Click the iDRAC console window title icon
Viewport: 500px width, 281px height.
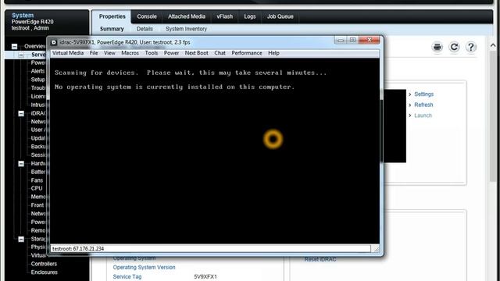(x=54, y=42)
